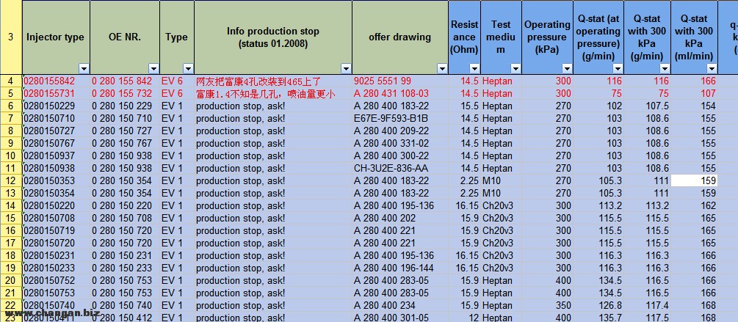Open the Info production stop filter arrow
The height and width of the screenshot is (322, 738).
[345, 68]
